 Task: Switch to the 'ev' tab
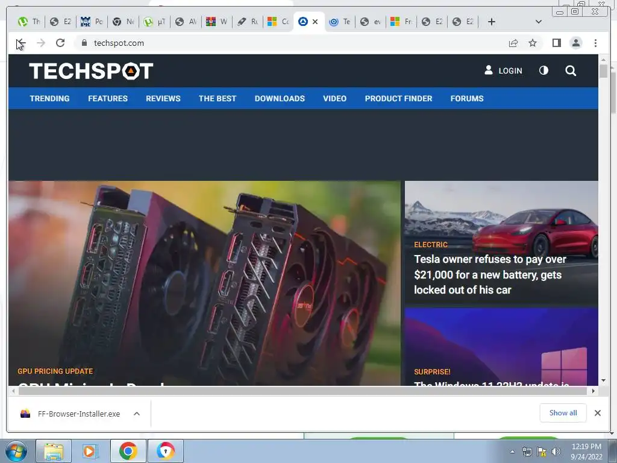(371, 22)
